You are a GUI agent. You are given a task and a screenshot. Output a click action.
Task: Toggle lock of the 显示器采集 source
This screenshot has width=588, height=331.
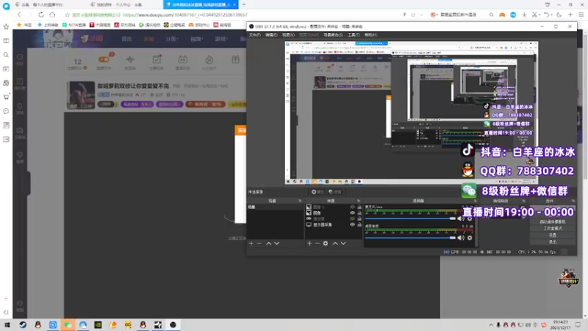pos(359,224)
